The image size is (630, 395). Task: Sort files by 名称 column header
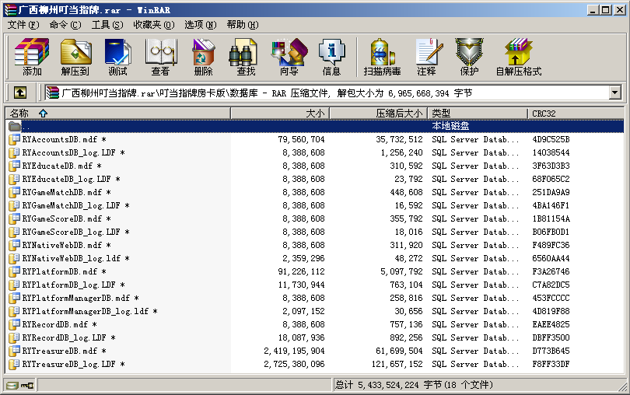[117, 114]
